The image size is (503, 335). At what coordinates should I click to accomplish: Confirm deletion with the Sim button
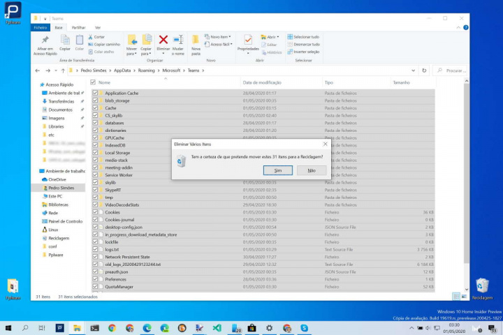tap(278, 170)
